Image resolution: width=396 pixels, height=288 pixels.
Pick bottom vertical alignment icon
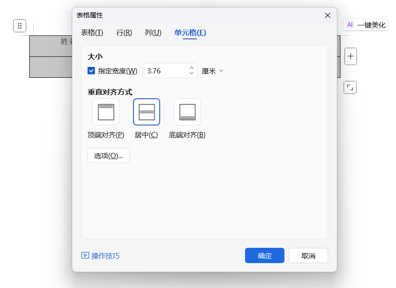coord(187,112)
